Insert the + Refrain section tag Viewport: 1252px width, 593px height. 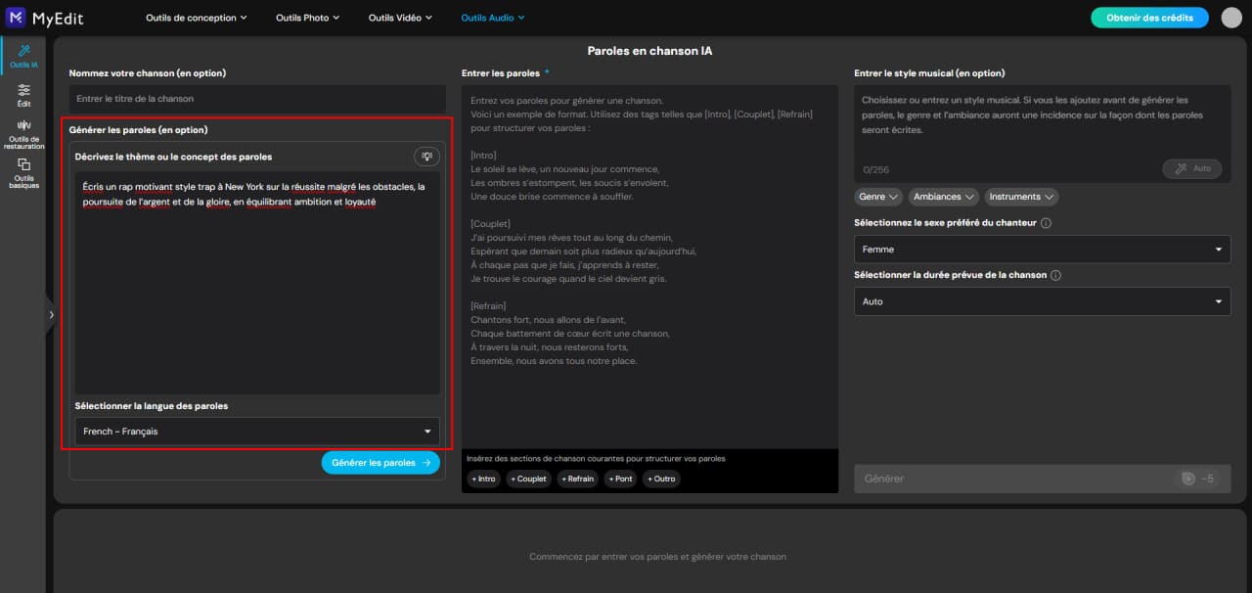point(578,479)
